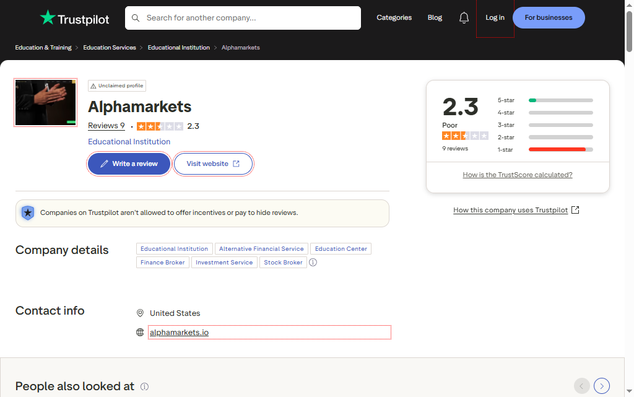The height and width of the screenshot is (397, 634).
Task: Show previous companies with left arrow
Action: tap(581, 386)
